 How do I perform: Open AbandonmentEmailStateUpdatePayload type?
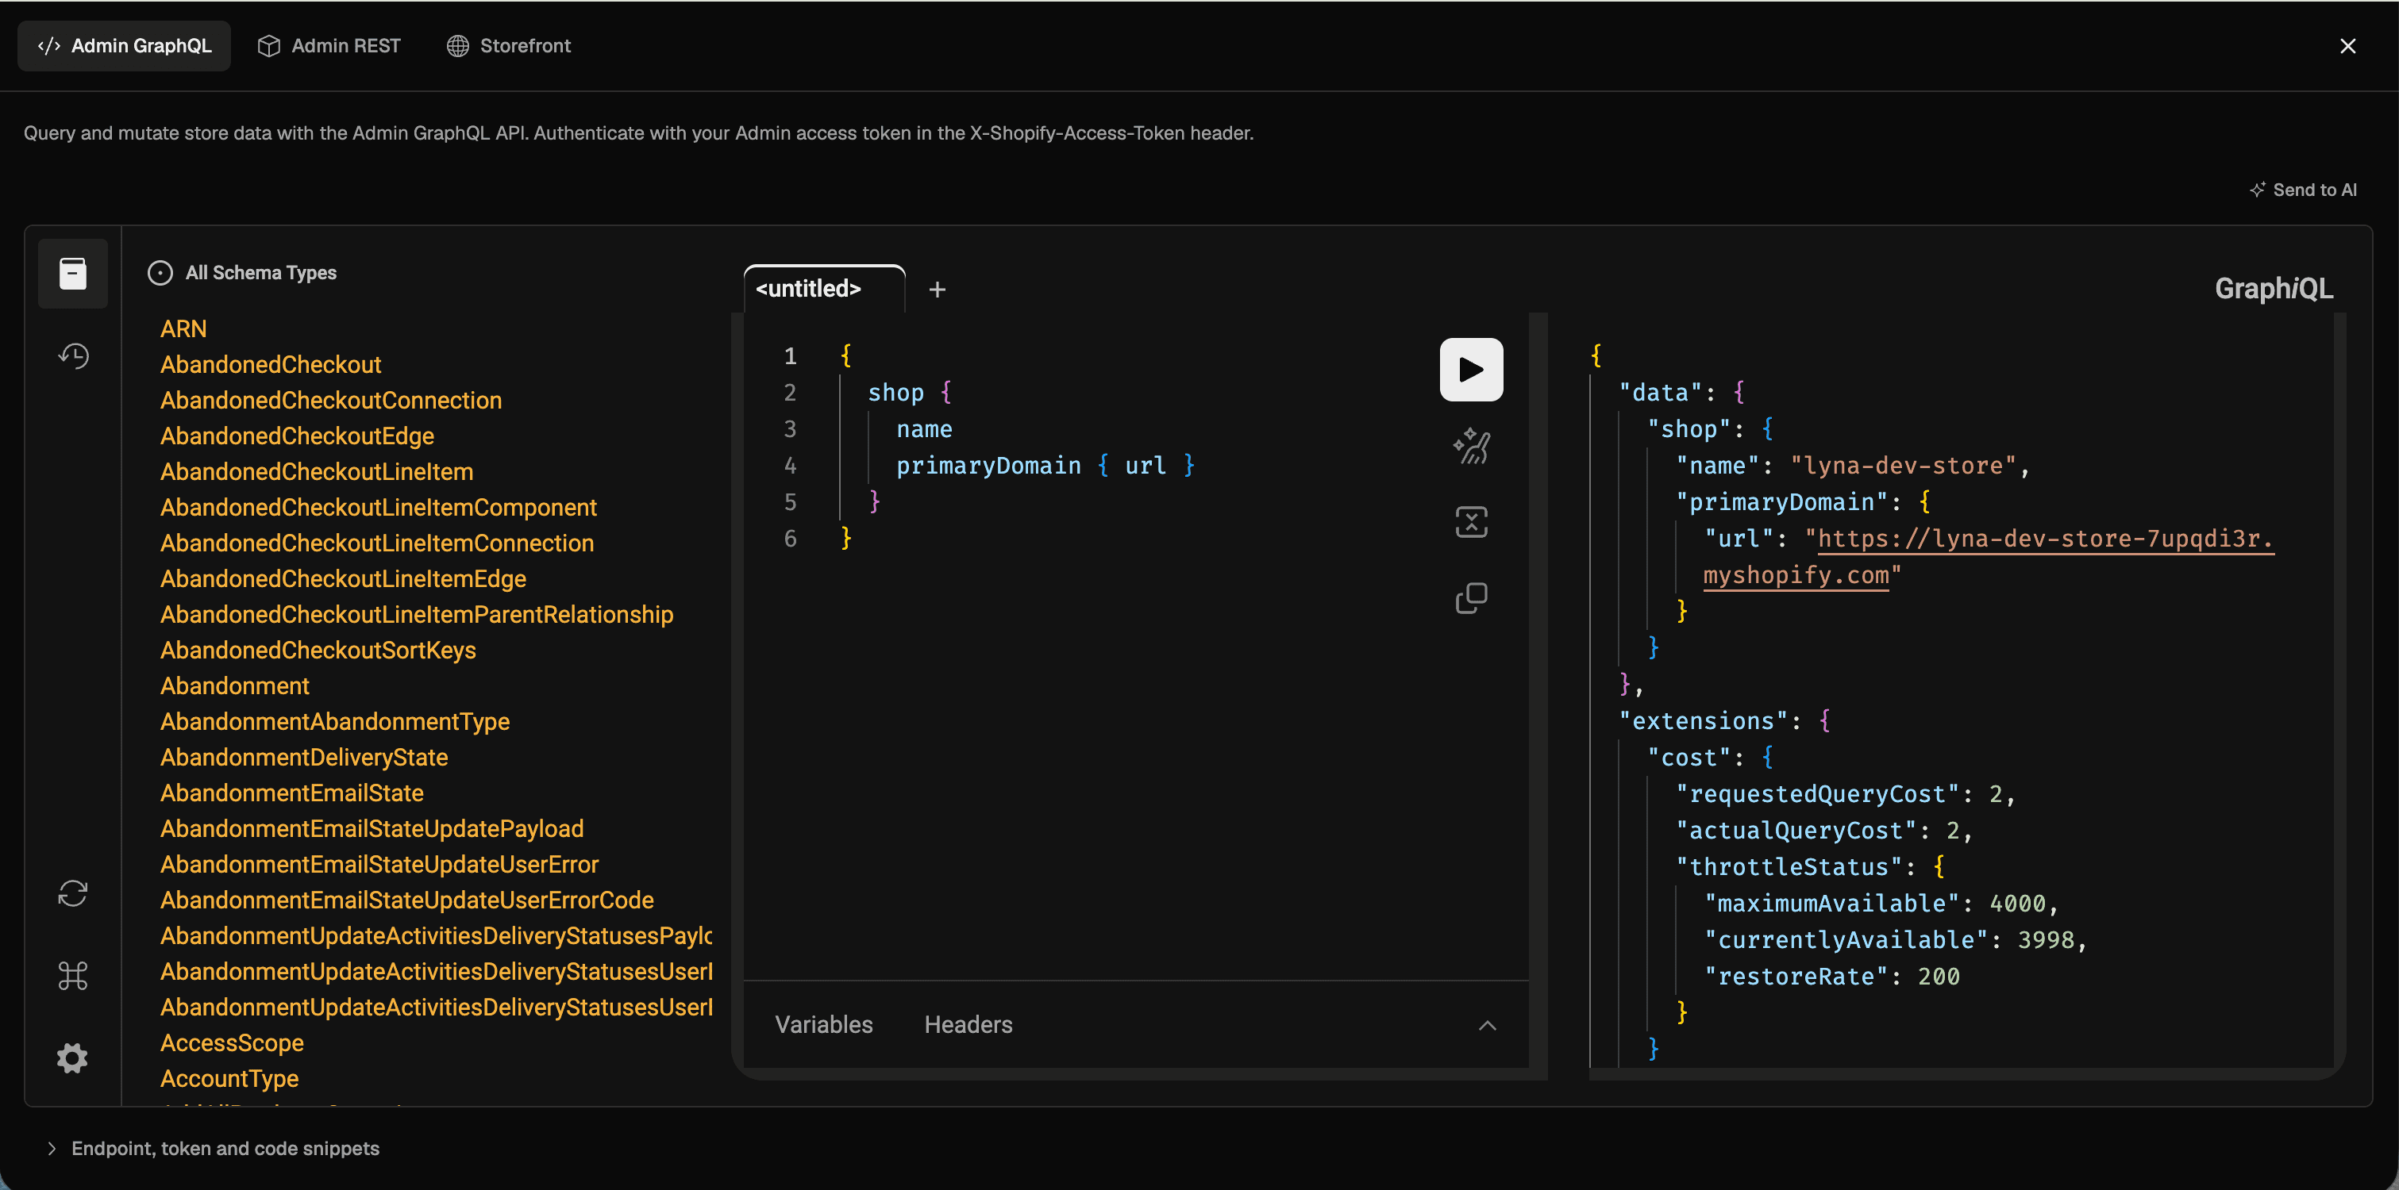click(x=372, y=828)
